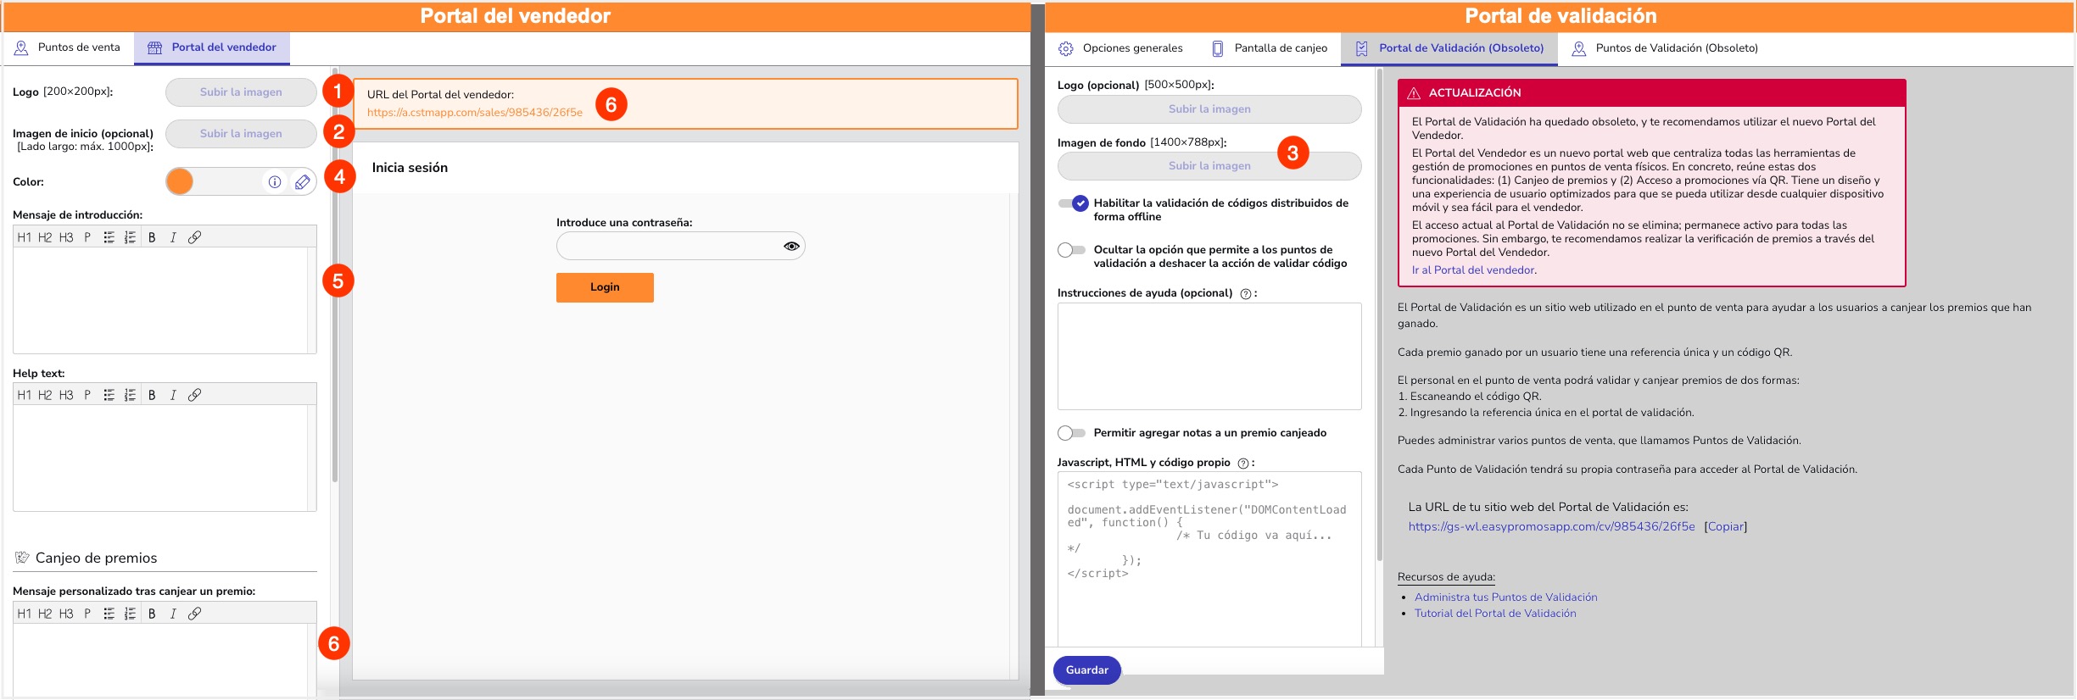Open Puntos de Validación (Obsoleto) tab
This screenshot has height=700, width=2077.
[1664, 48]
